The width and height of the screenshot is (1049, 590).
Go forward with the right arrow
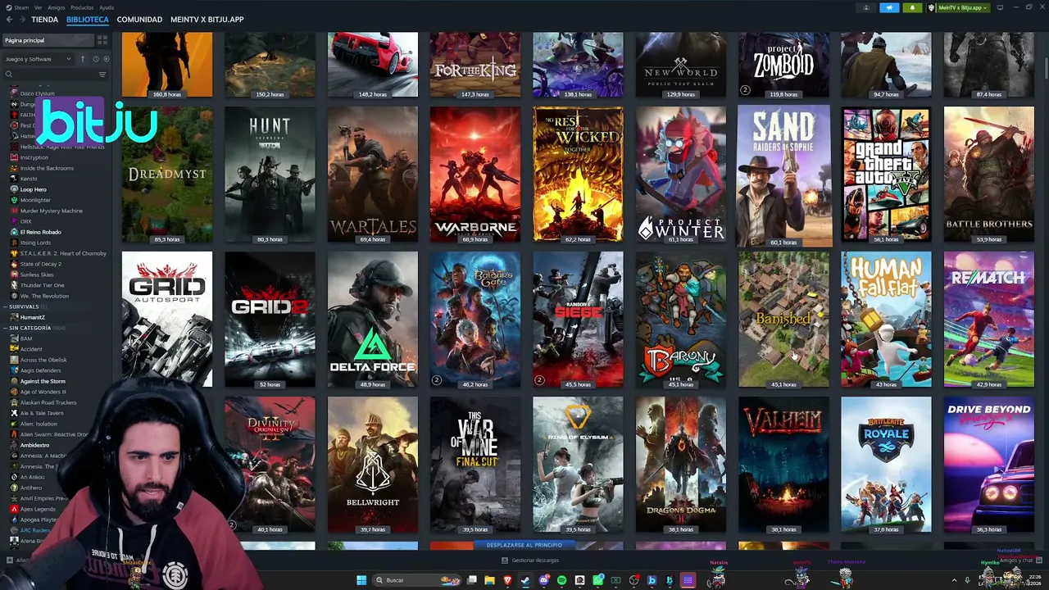pyautogui.click(x=21, y=19)
